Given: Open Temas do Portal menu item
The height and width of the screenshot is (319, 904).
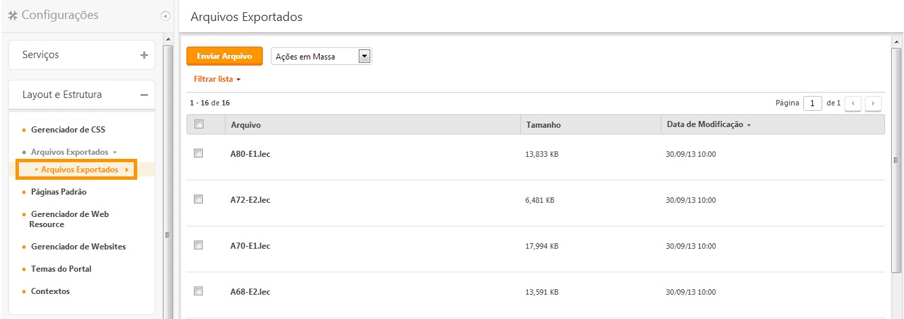Looking at the screenshot, I should pos(61,269).
